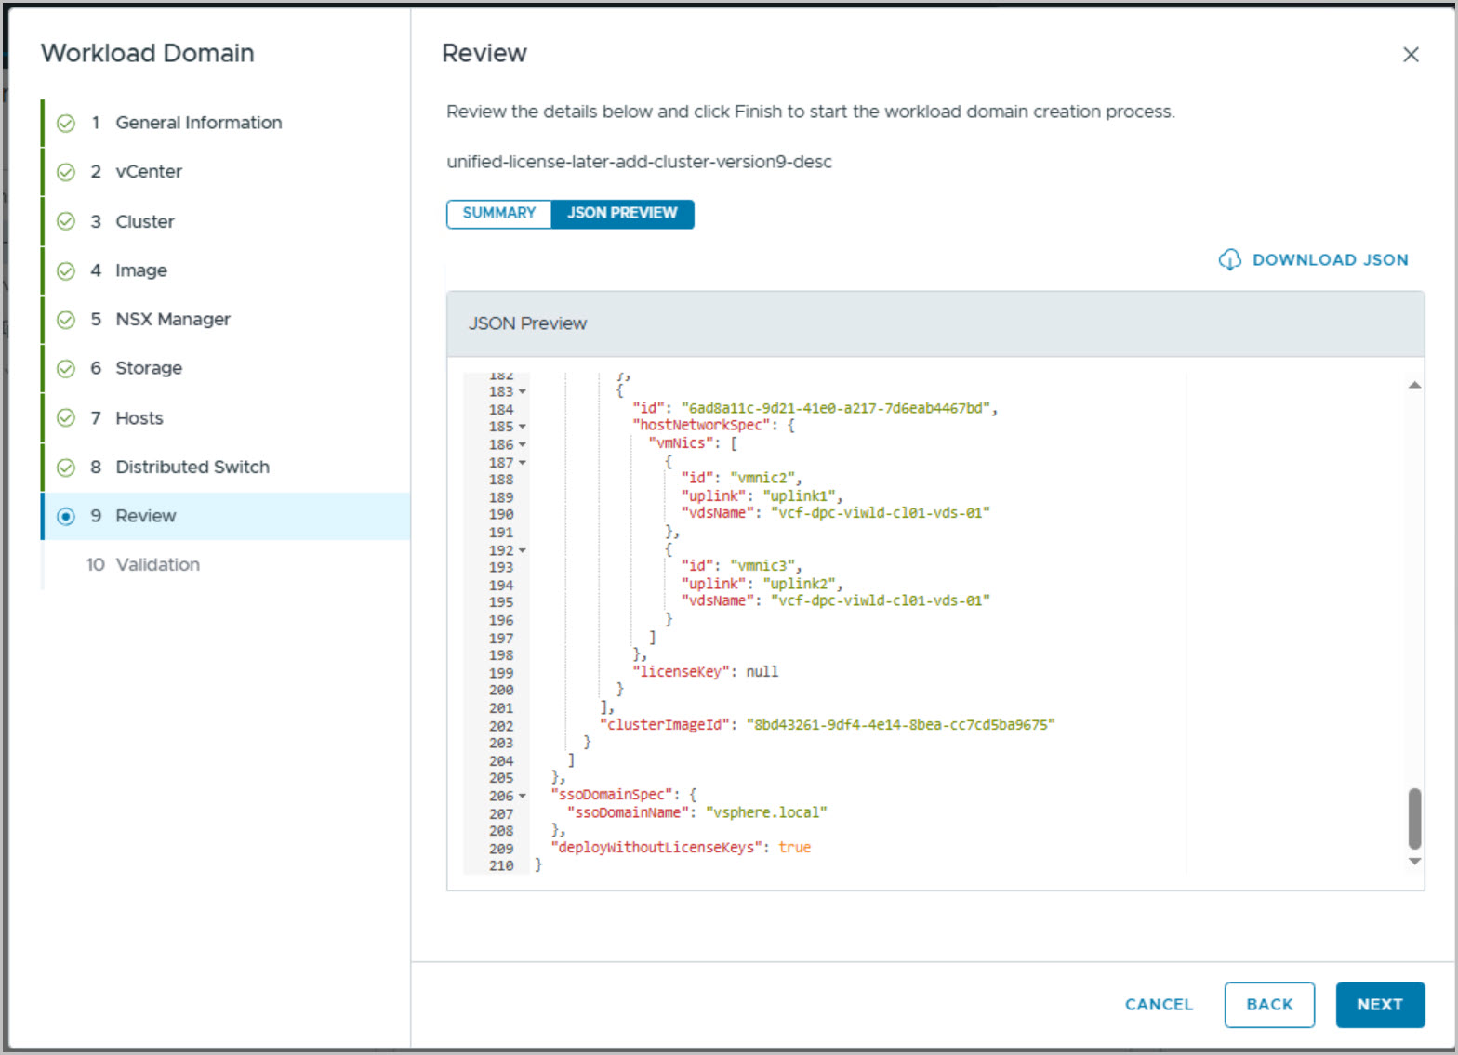The width and height of the screenshot is (1458, 1055).
Task: Click the green checkmark icon beside Hosts
Action: click(x=66, y=418)
